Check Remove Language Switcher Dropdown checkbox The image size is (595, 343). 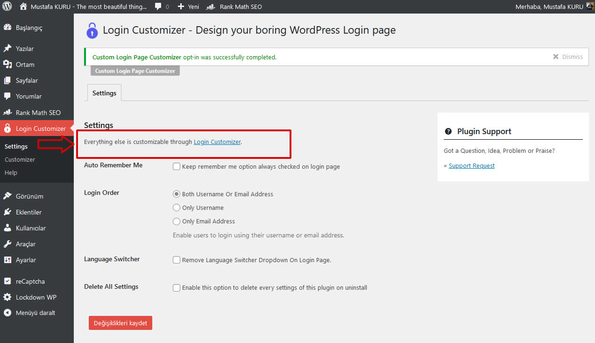tap(177, 260)
